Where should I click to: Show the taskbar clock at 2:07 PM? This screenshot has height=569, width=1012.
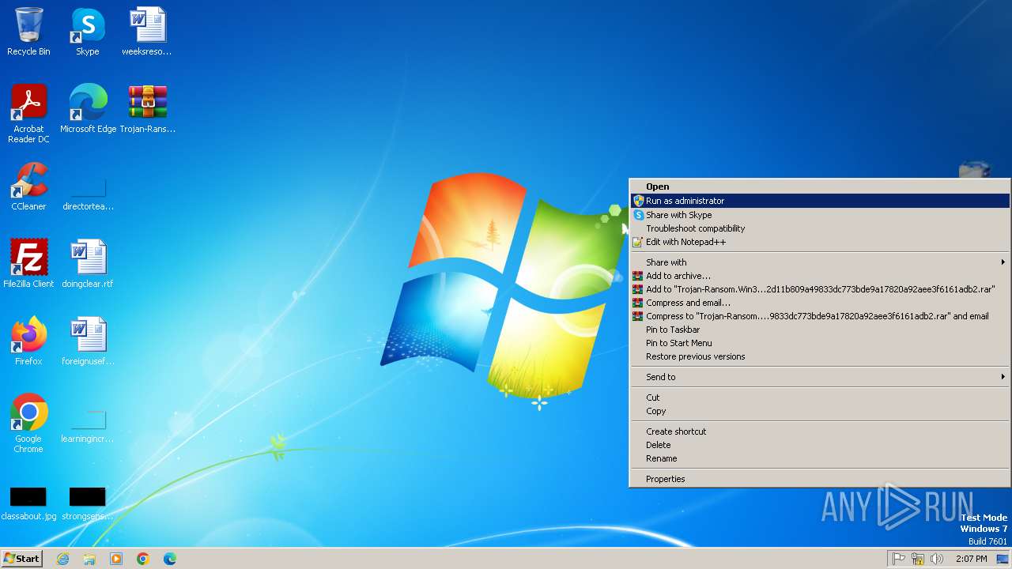pyautogui.click(x=971, y=559)
